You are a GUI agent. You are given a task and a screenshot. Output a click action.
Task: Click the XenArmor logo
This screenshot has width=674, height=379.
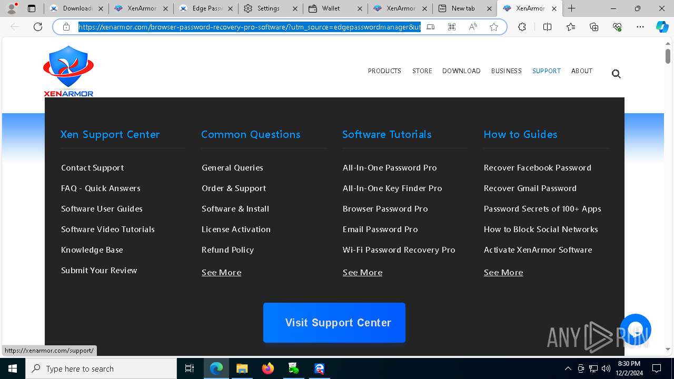pyautogui.click(x=68, y=71)
